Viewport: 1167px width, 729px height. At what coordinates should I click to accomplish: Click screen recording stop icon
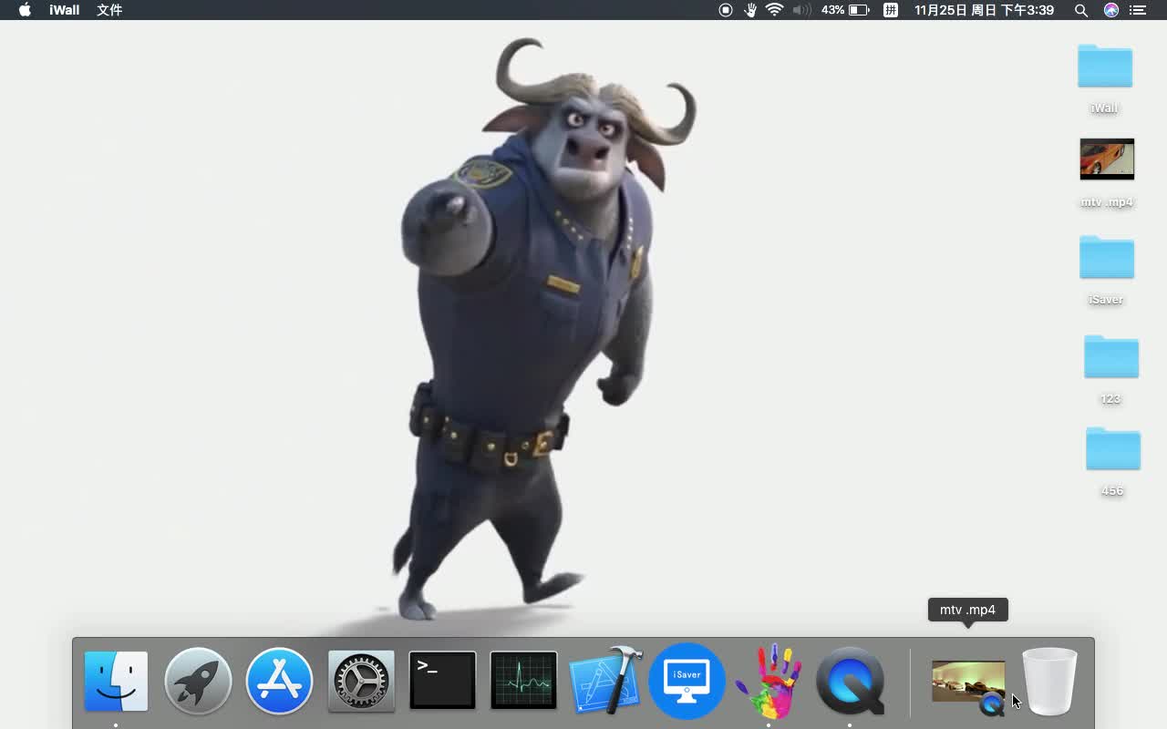click(x=726, y=10)
